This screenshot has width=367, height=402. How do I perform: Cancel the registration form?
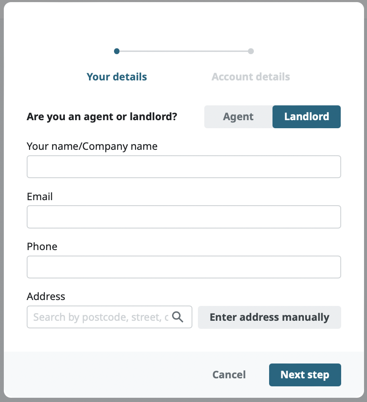tap(229, 375)
